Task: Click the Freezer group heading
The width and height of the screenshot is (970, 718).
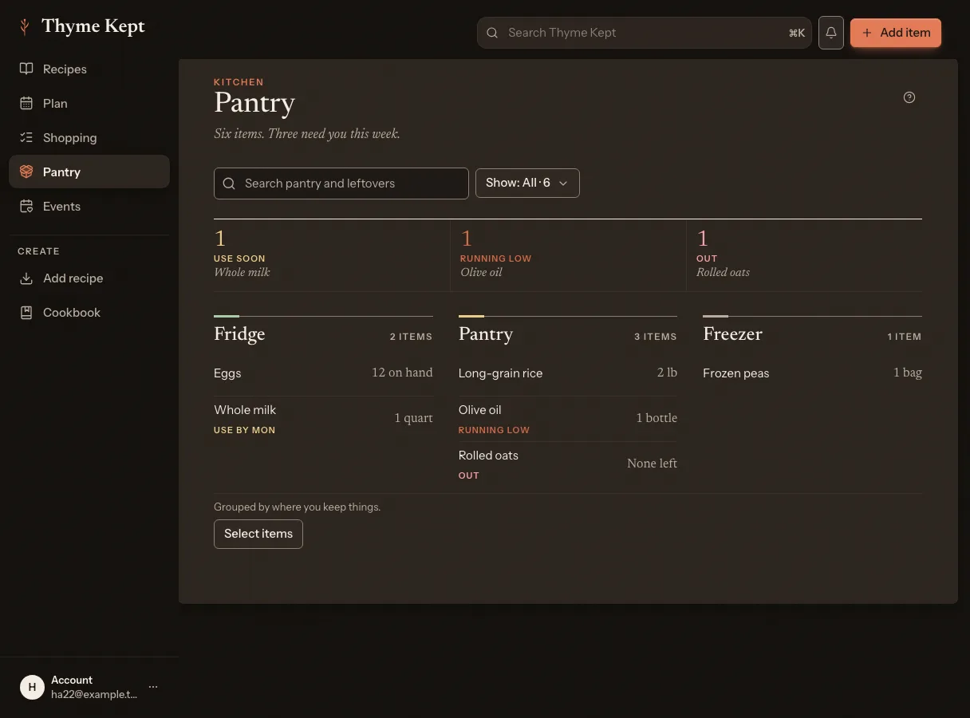Action: coord(732,334)
